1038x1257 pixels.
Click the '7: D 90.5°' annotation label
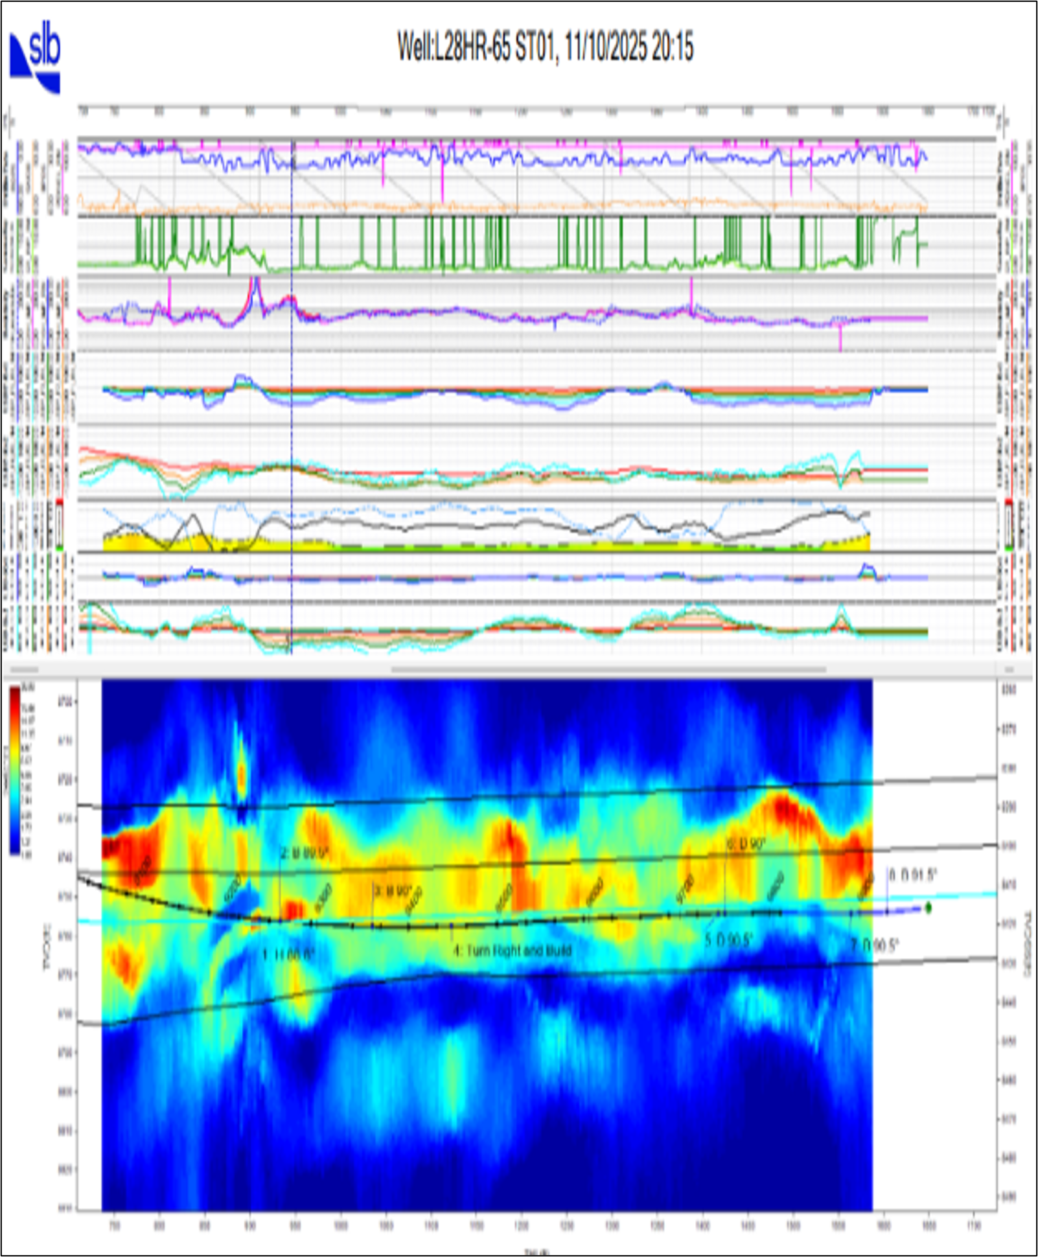(874, 945)
